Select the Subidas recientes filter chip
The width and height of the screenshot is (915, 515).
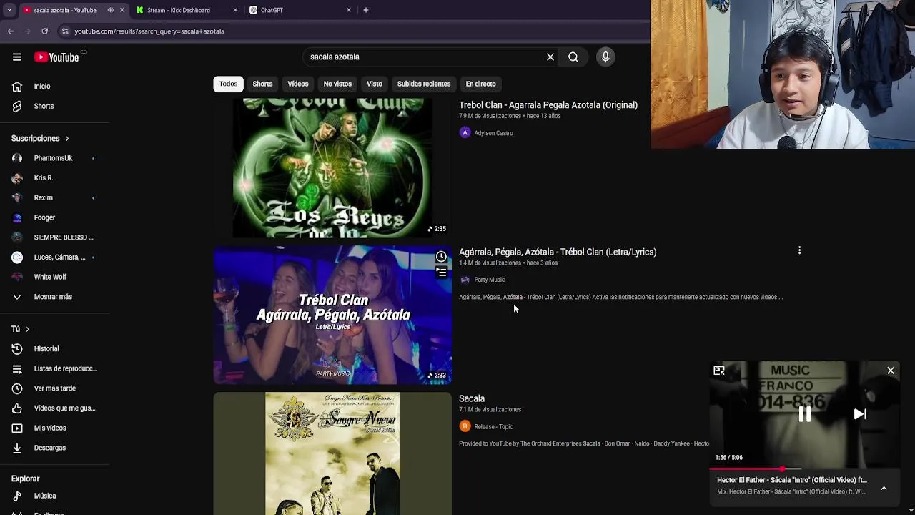pyautogui.click(x=424, y=84)
